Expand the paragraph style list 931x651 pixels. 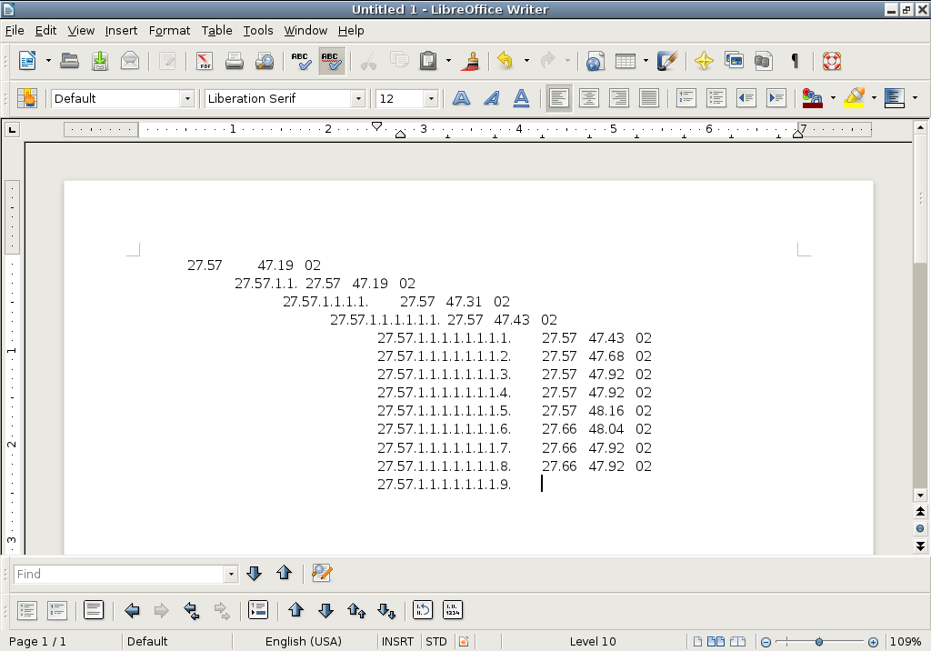[189, 98]
